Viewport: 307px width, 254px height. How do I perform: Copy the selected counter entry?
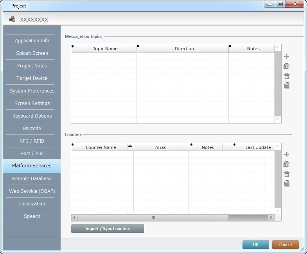tap(287, 183)
